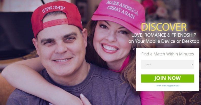Click the yellow DISCOVER headline
This screenshot has width=201, height=105.
(x=164, y=27)
